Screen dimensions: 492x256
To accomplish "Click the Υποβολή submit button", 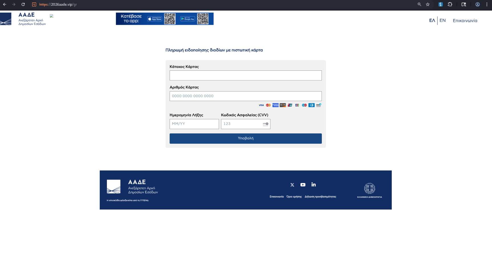I will tap(246, 139).
